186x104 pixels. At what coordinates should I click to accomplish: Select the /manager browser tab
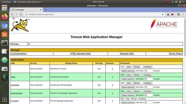coord(26,10)
